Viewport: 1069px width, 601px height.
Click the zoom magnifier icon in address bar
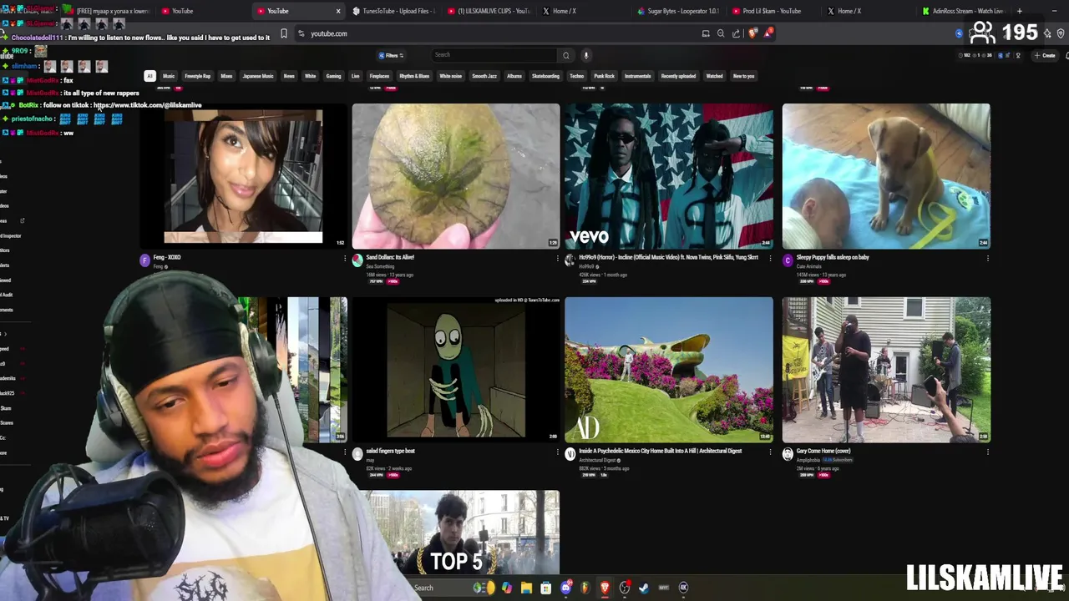click(721, 33)
